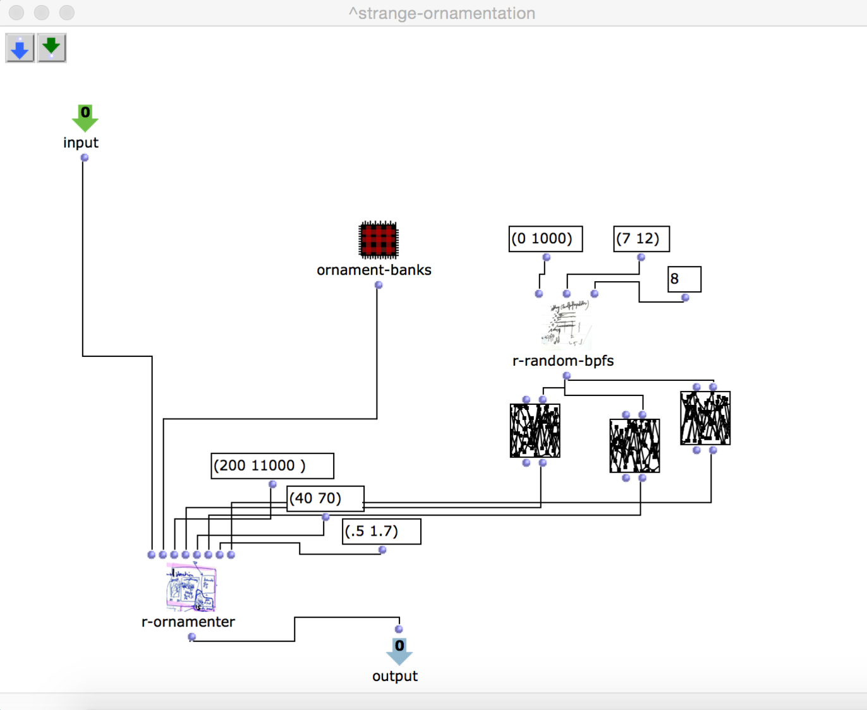Select the blue output arrow icon
867x710 pixels.
[x=399, y=651]
